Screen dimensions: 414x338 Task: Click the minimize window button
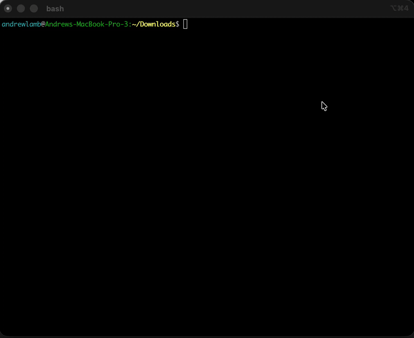tap(21, 8)
